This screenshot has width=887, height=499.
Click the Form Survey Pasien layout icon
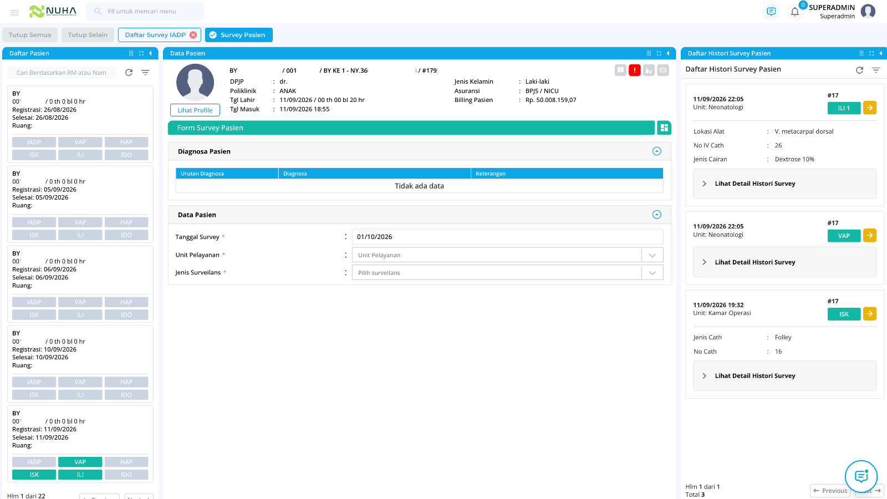664,128
